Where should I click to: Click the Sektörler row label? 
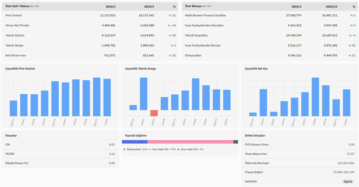[251, 181]
